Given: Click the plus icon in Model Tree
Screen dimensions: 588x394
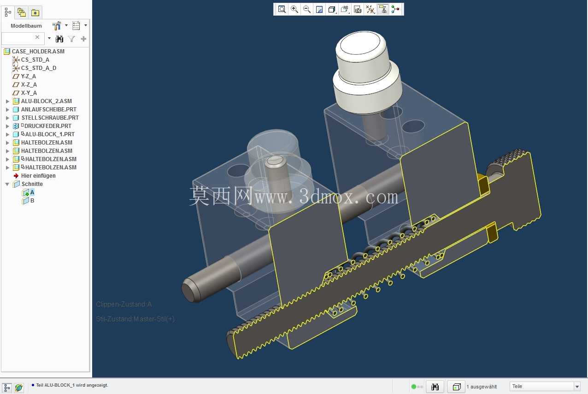Looking at the screenshot, I should [83, 39].
